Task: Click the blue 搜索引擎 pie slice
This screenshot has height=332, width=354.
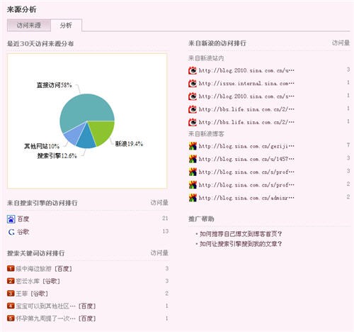Action: click(x=86, y=140)
